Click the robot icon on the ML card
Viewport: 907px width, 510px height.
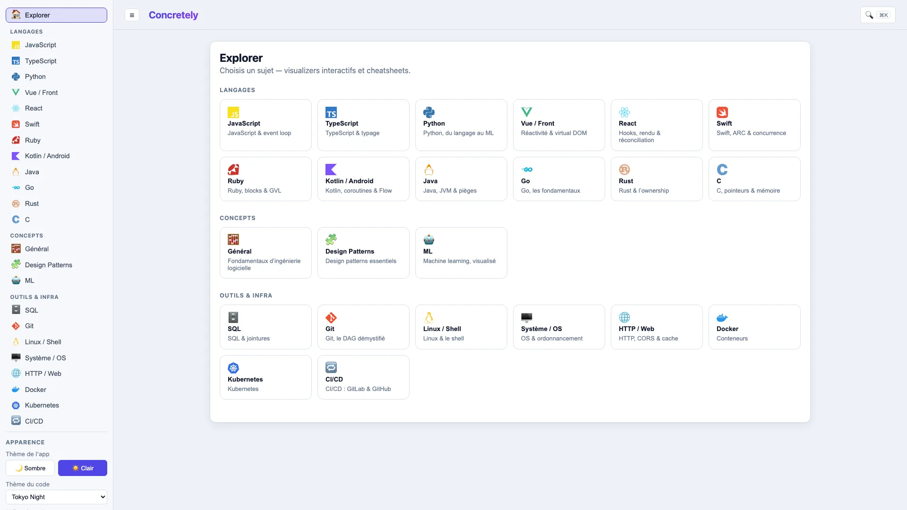point(429,239)
